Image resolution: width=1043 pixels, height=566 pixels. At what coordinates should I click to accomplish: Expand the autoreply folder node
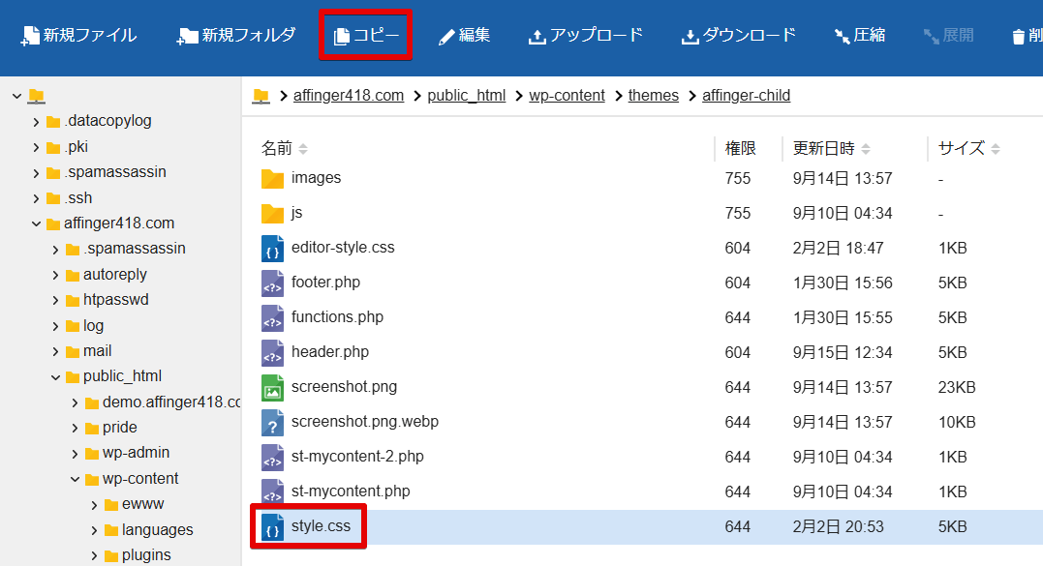(x=55, y=275)
